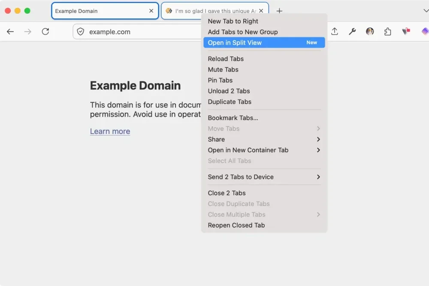Click the yellow macOS minimize button
This screenshot has width=429, height=286.
tap(18, 11)
